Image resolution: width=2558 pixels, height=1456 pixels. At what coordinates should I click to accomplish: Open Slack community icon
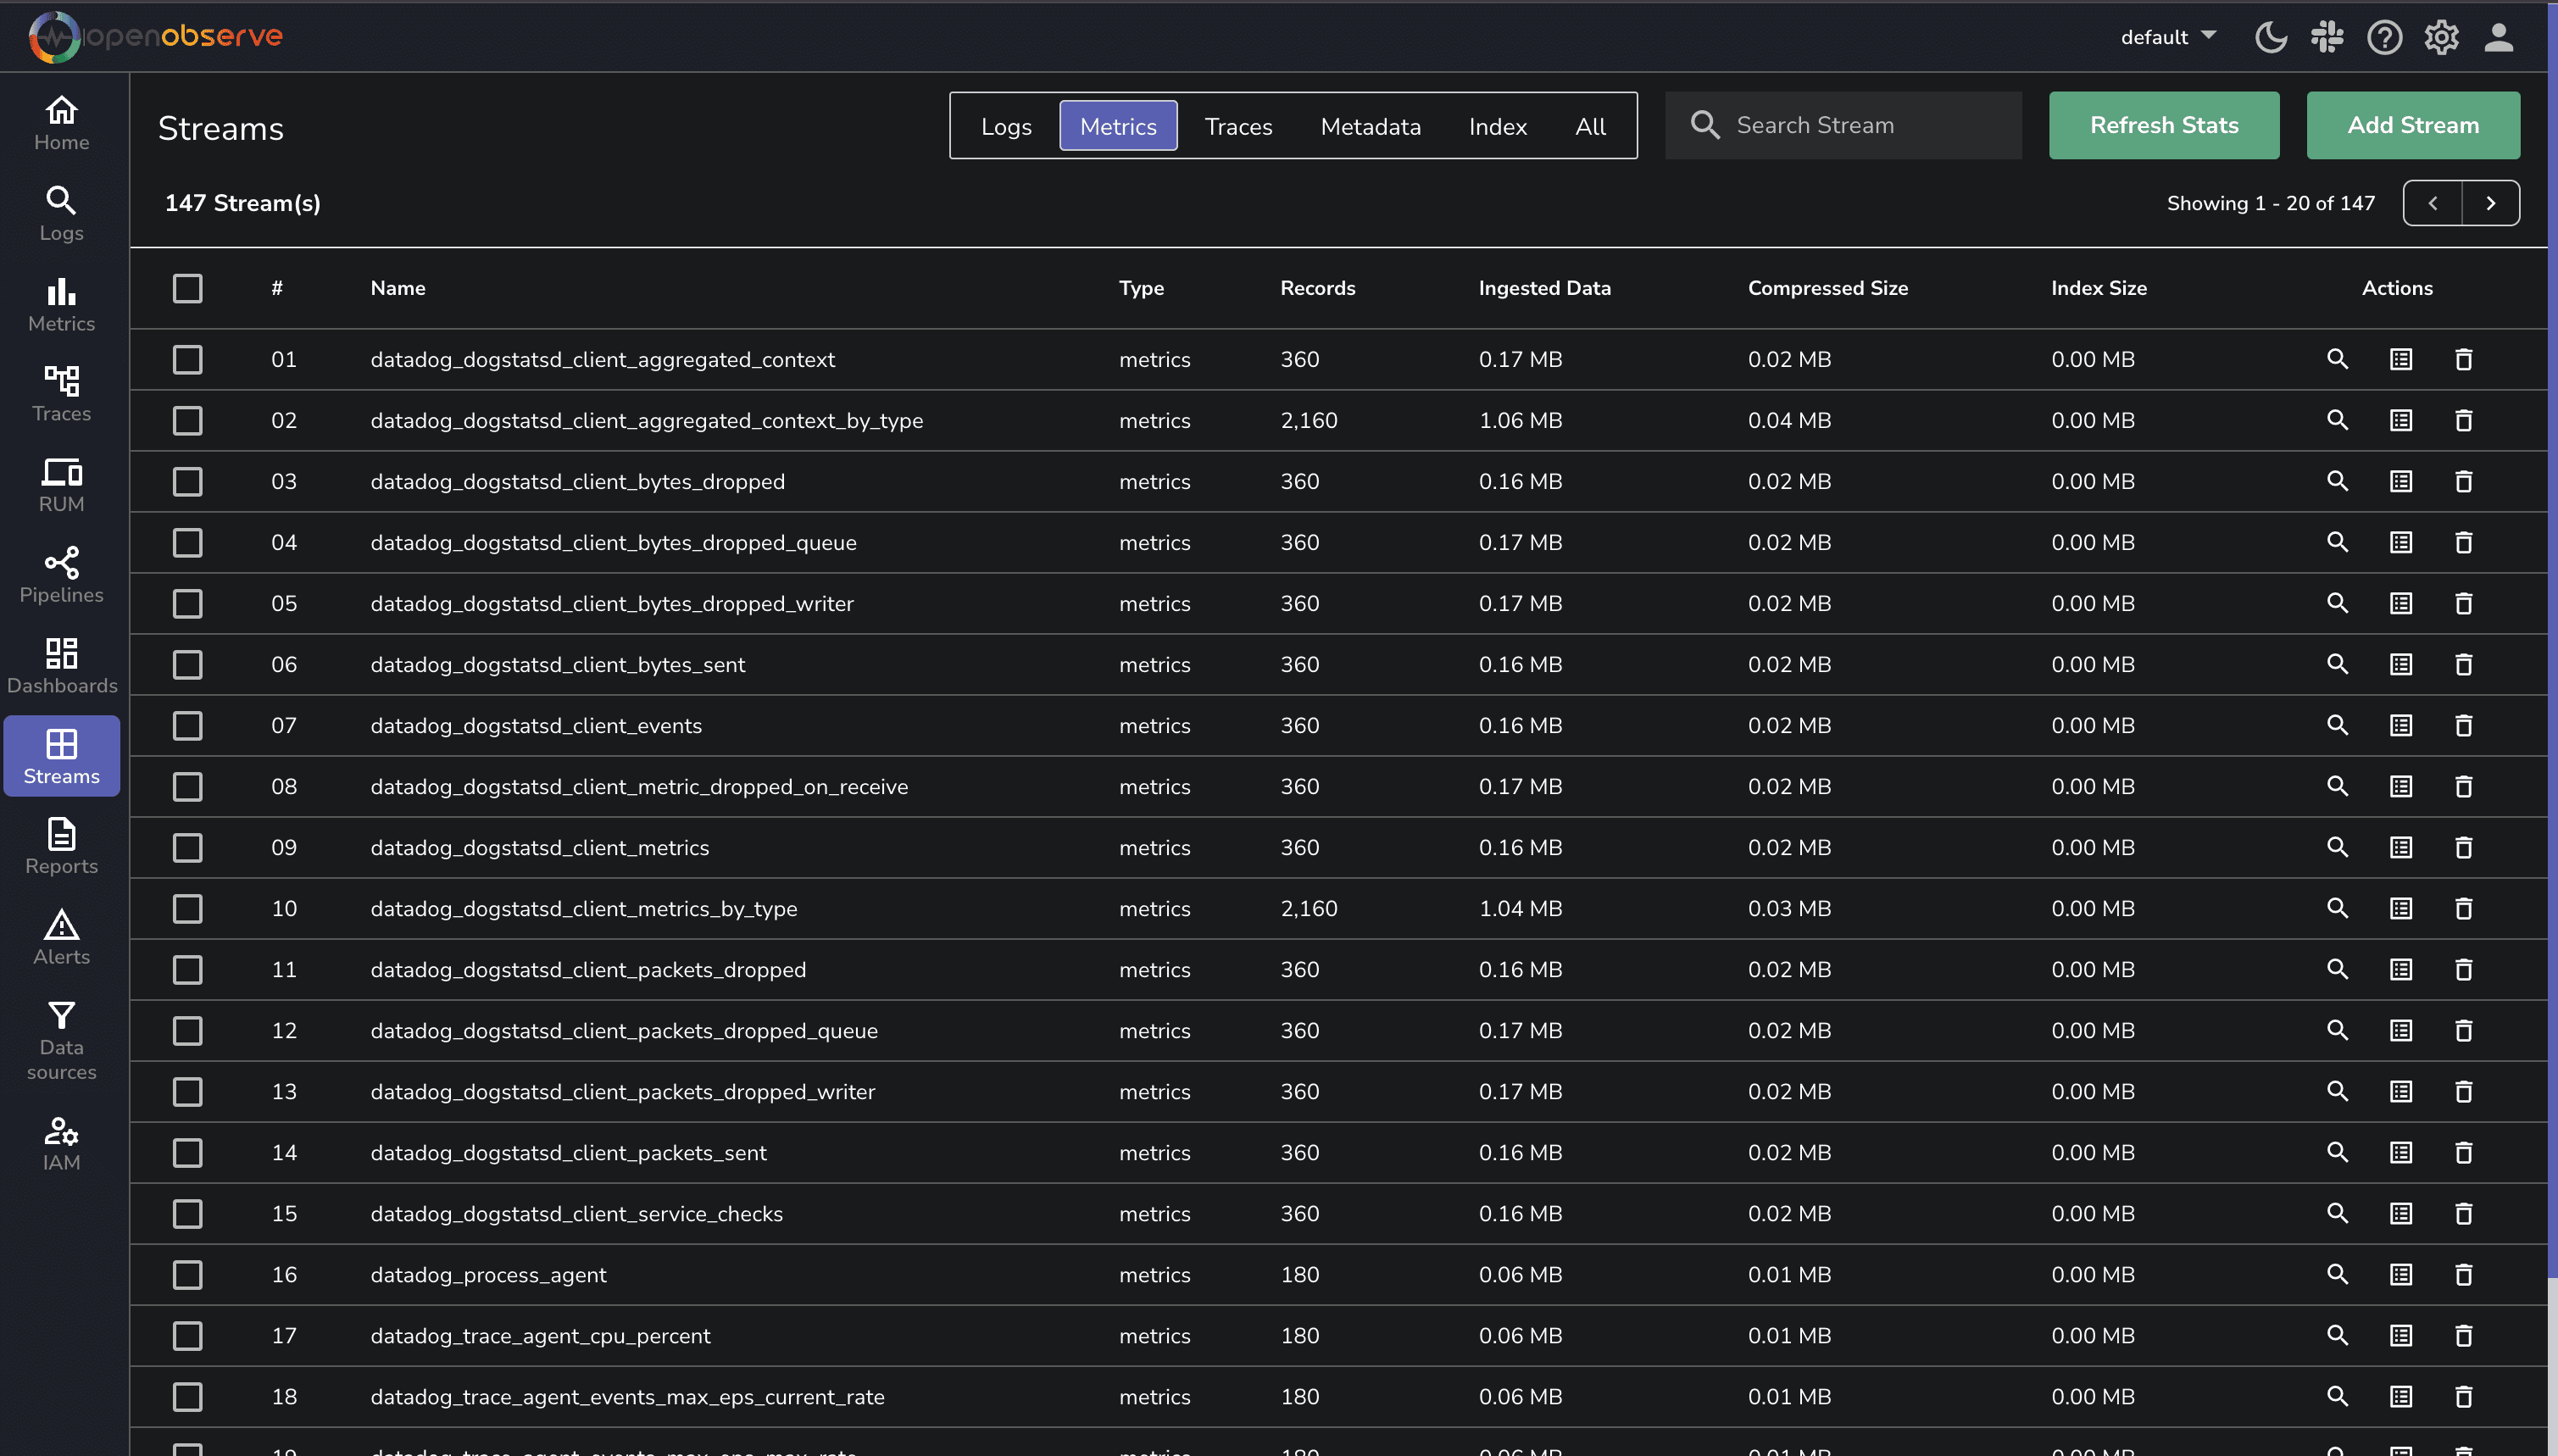tap(2327, 37)
